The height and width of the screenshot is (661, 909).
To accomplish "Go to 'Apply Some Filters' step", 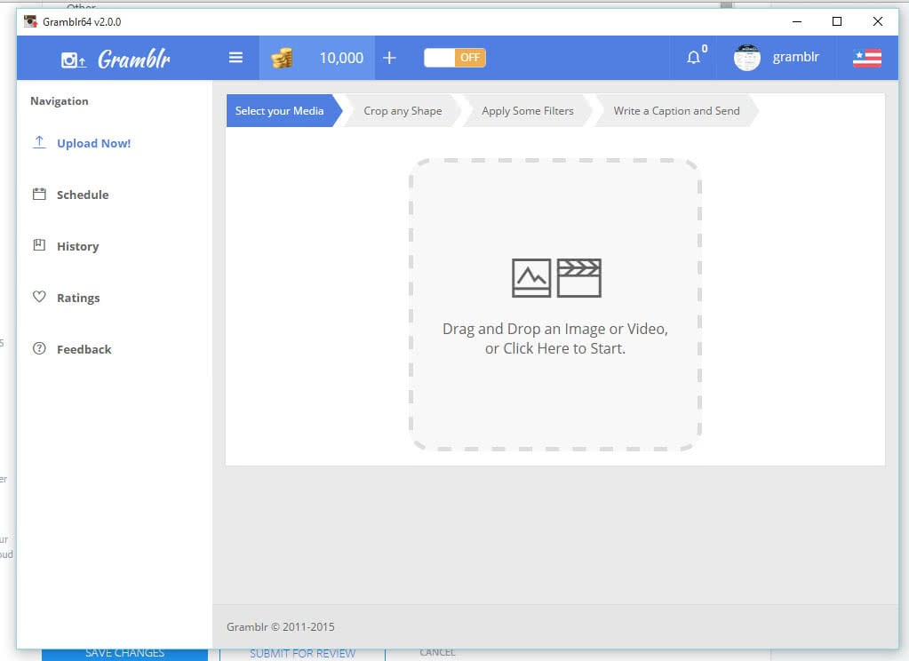I will click(x=527, y=111).
